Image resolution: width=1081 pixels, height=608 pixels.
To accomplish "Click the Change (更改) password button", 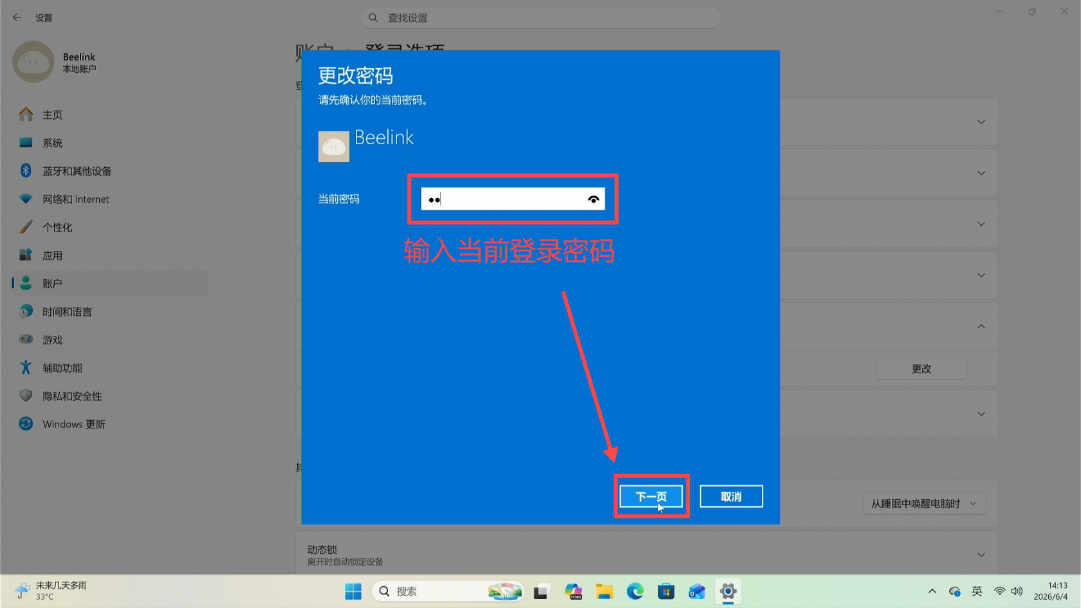I will pos(921,369).
